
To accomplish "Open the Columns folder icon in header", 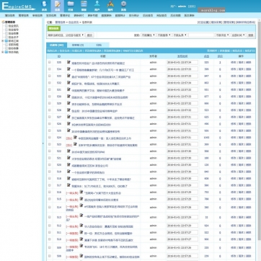I will click(71, 6).
